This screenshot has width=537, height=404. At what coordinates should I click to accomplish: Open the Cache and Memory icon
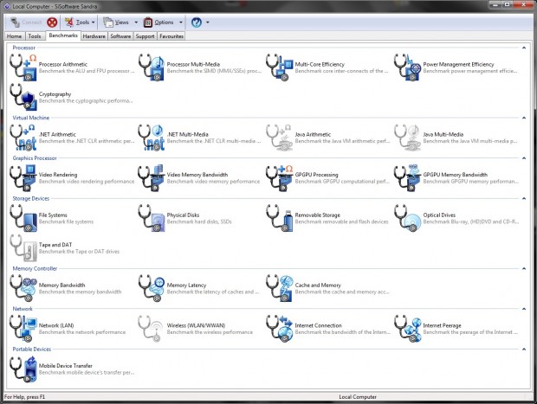point(280,288)
